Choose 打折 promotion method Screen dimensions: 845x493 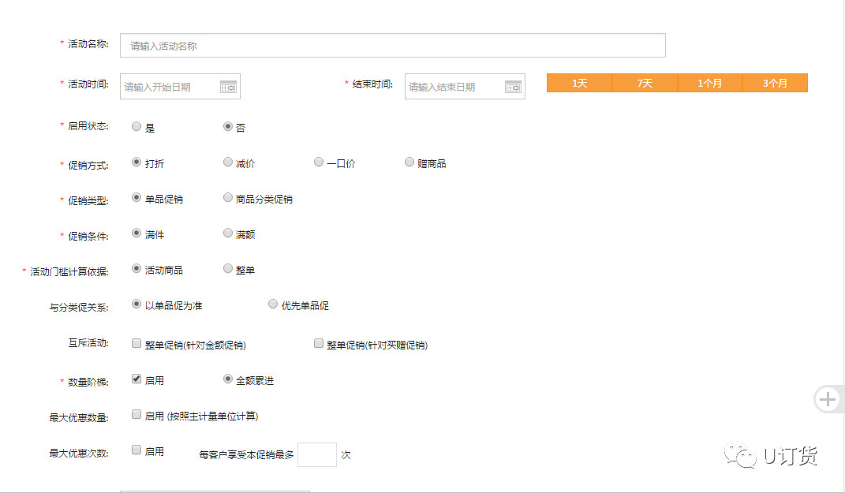(136, 162)
